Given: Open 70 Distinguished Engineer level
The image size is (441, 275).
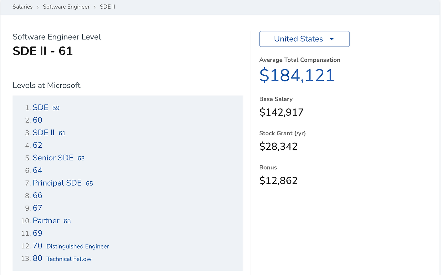Looking at the screenshot, I should point(71,246).
